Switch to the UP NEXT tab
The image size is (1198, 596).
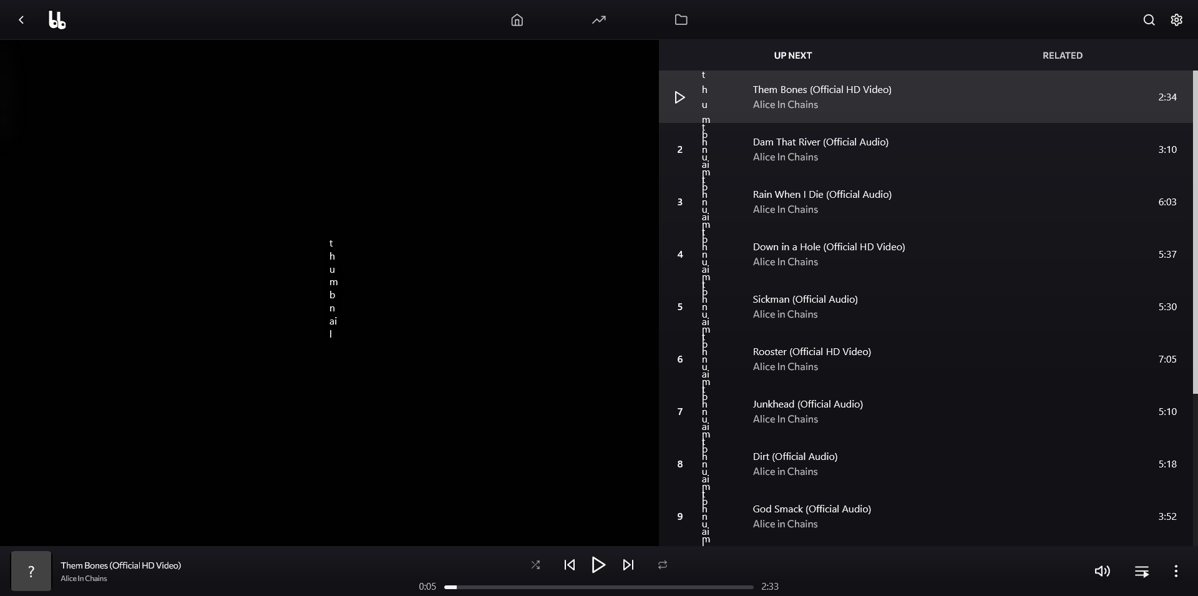[793, 56]
